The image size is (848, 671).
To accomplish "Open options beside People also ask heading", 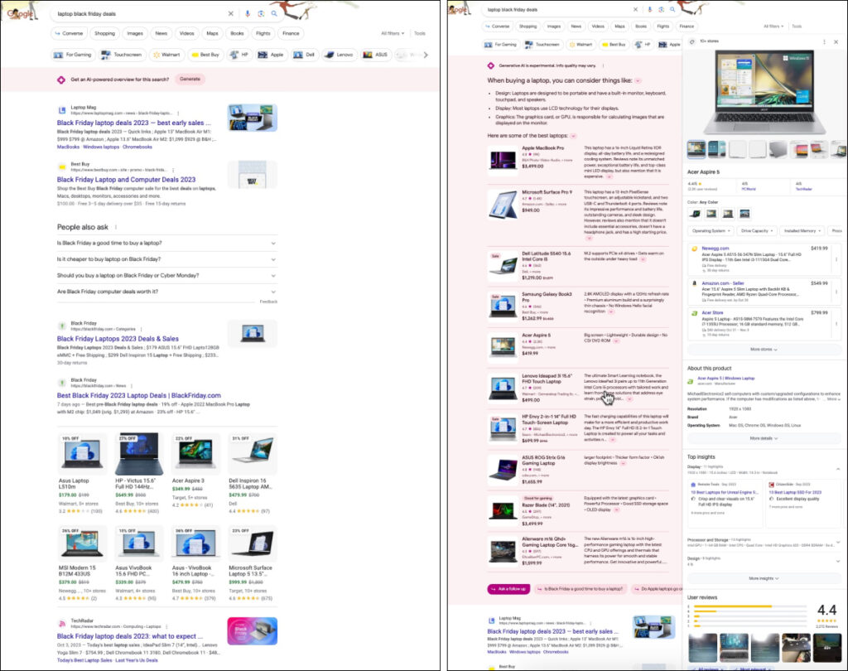I will click(116, 227).
